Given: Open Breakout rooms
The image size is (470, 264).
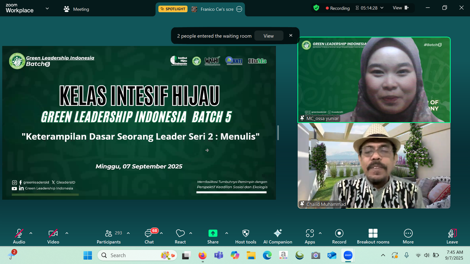Looking at the screenshot, I should click(x=373, y=236).
